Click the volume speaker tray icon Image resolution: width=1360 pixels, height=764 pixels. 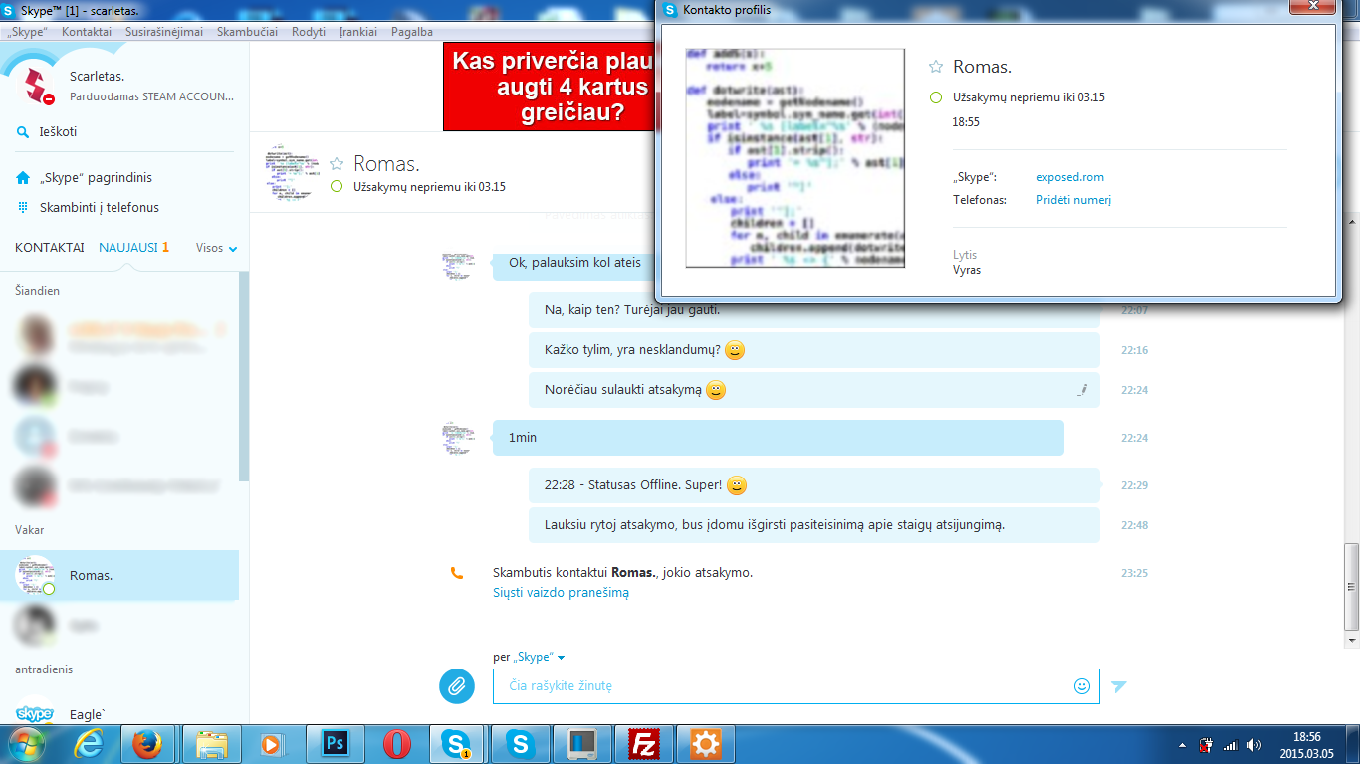1254,744
